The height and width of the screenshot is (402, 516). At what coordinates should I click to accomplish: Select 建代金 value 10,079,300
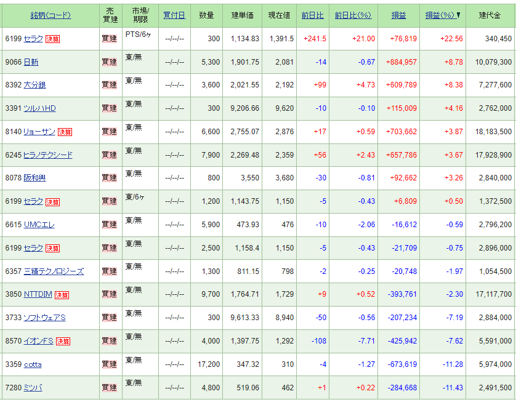pos(493,62)
